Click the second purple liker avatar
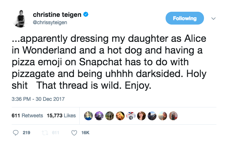227x143 pixels. (99, 116)
